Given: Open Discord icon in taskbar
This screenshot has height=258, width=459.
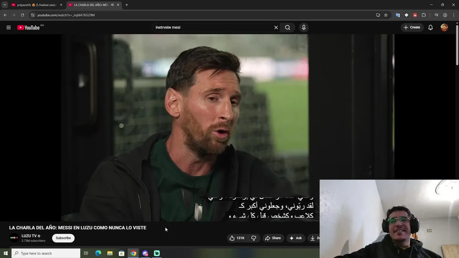Looking at the screenshot, I should (145, 253).
